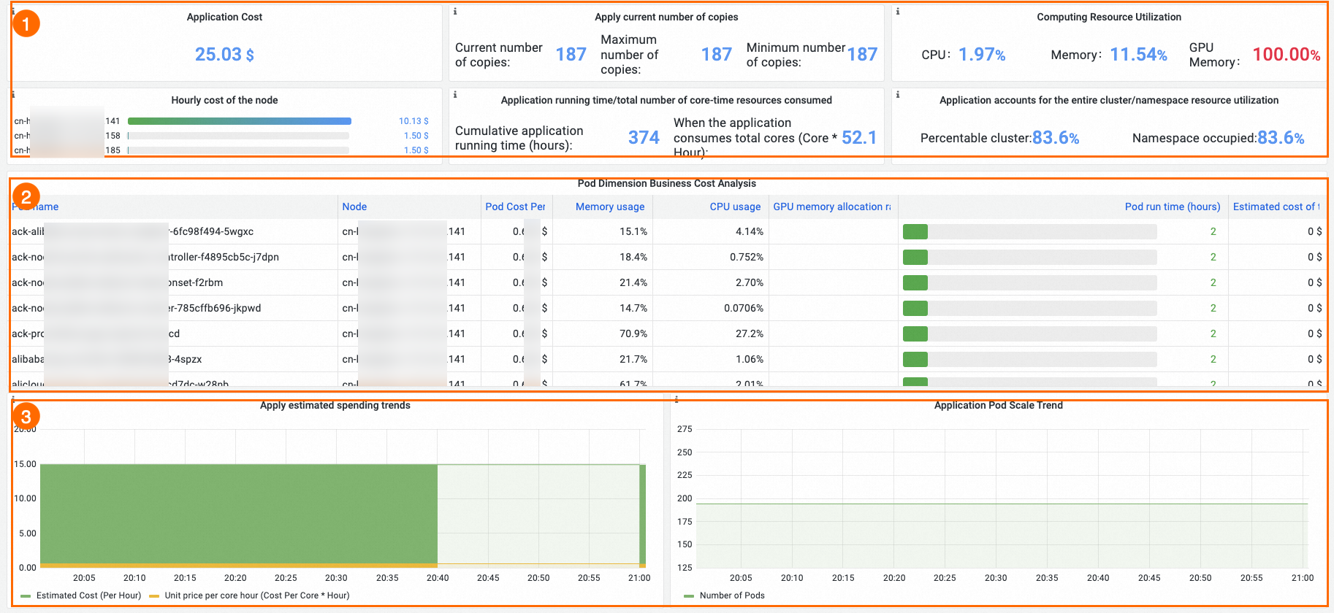Open the Pod Dimension Business Cost Analysis title menu

(x=666, y=183)
